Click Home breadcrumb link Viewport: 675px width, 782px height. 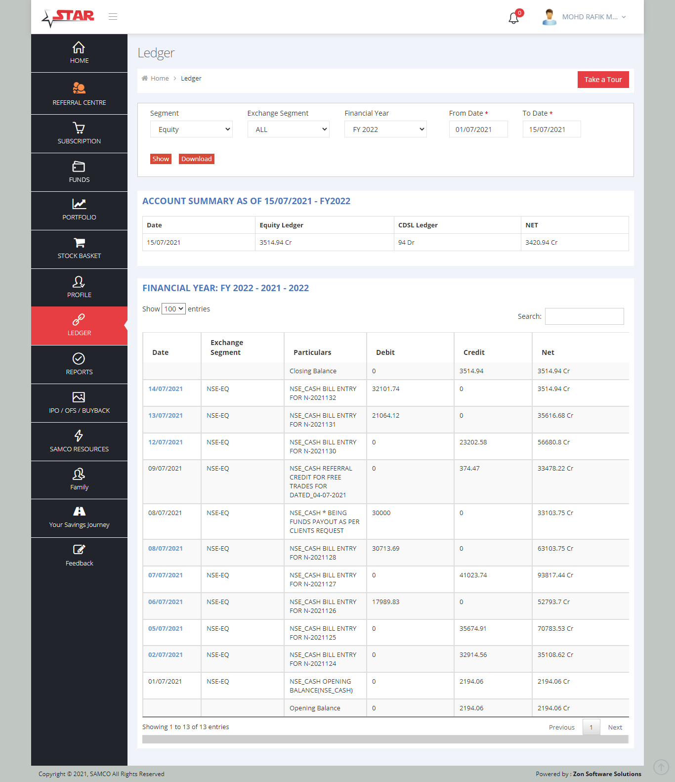pyautogui.click(x=160, y=78)
